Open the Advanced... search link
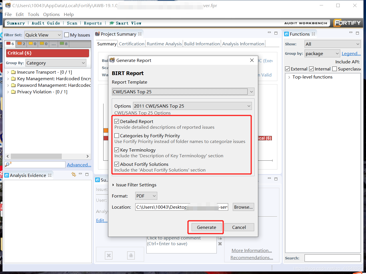The height and width of the screenshot is (274, 366). 79,165
